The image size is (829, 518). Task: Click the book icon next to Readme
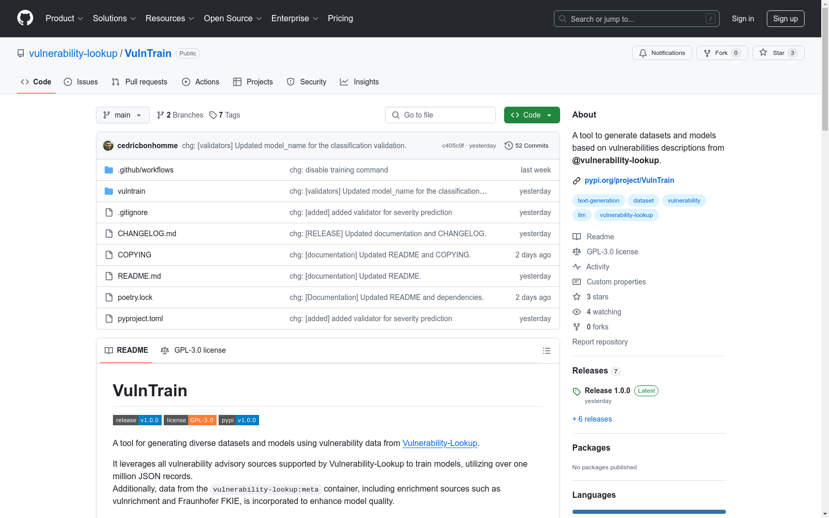coord(577,237)
